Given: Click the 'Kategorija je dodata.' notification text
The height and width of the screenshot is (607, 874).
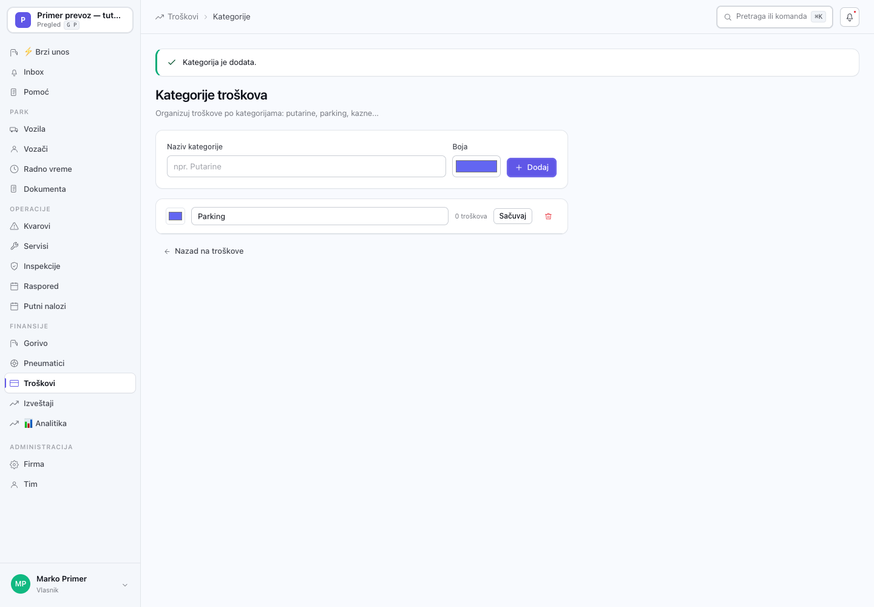Looking at the screenshot, I should tap(220, 63).
